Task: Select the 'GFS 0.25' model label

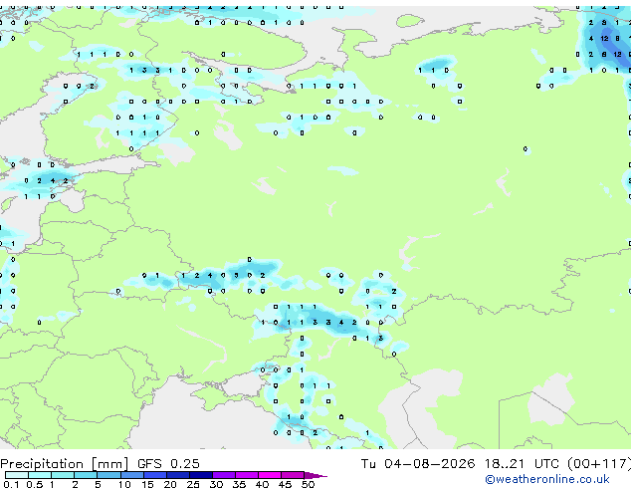Action: click(x=168, y=464)
